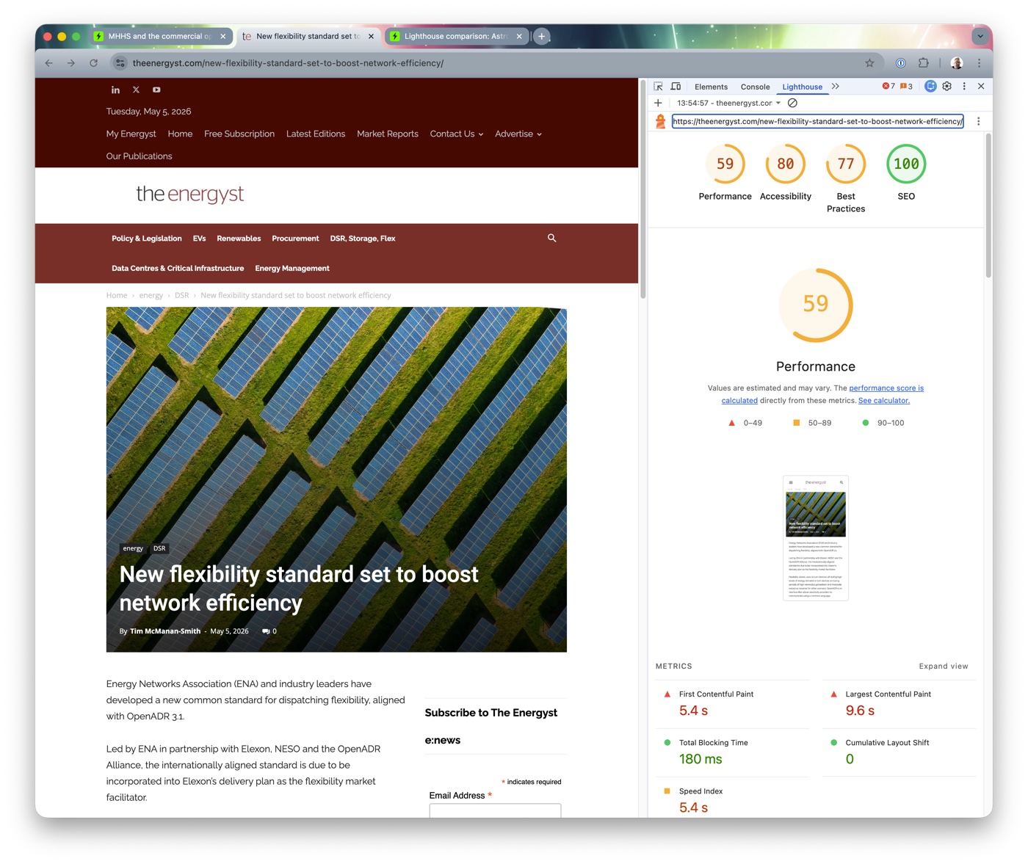Click the energyst site logo
Image resolution: width=1028 pixels, height=864 pixels.
190,195
